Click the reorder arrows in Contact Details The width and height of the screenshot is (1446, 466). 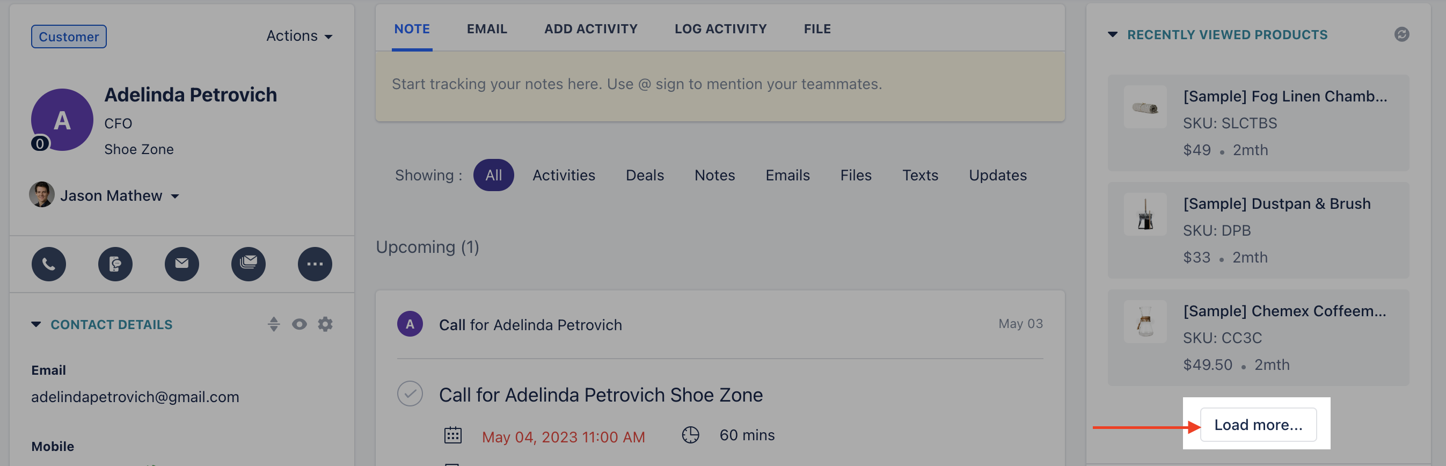click(x=273, y=324)
